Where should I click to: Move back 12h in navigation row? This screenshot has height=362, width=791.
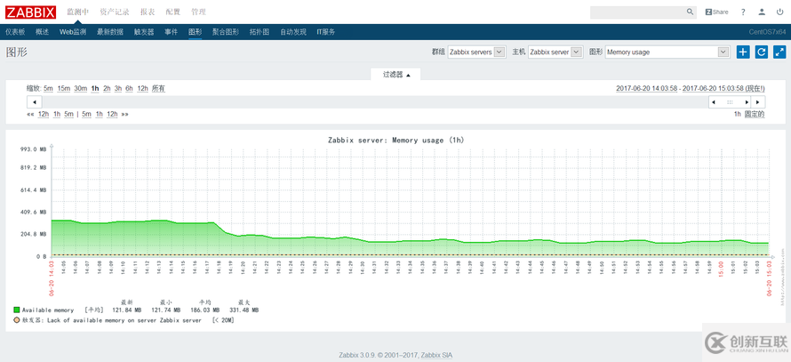pyautogui.click(x=44, y=114)
